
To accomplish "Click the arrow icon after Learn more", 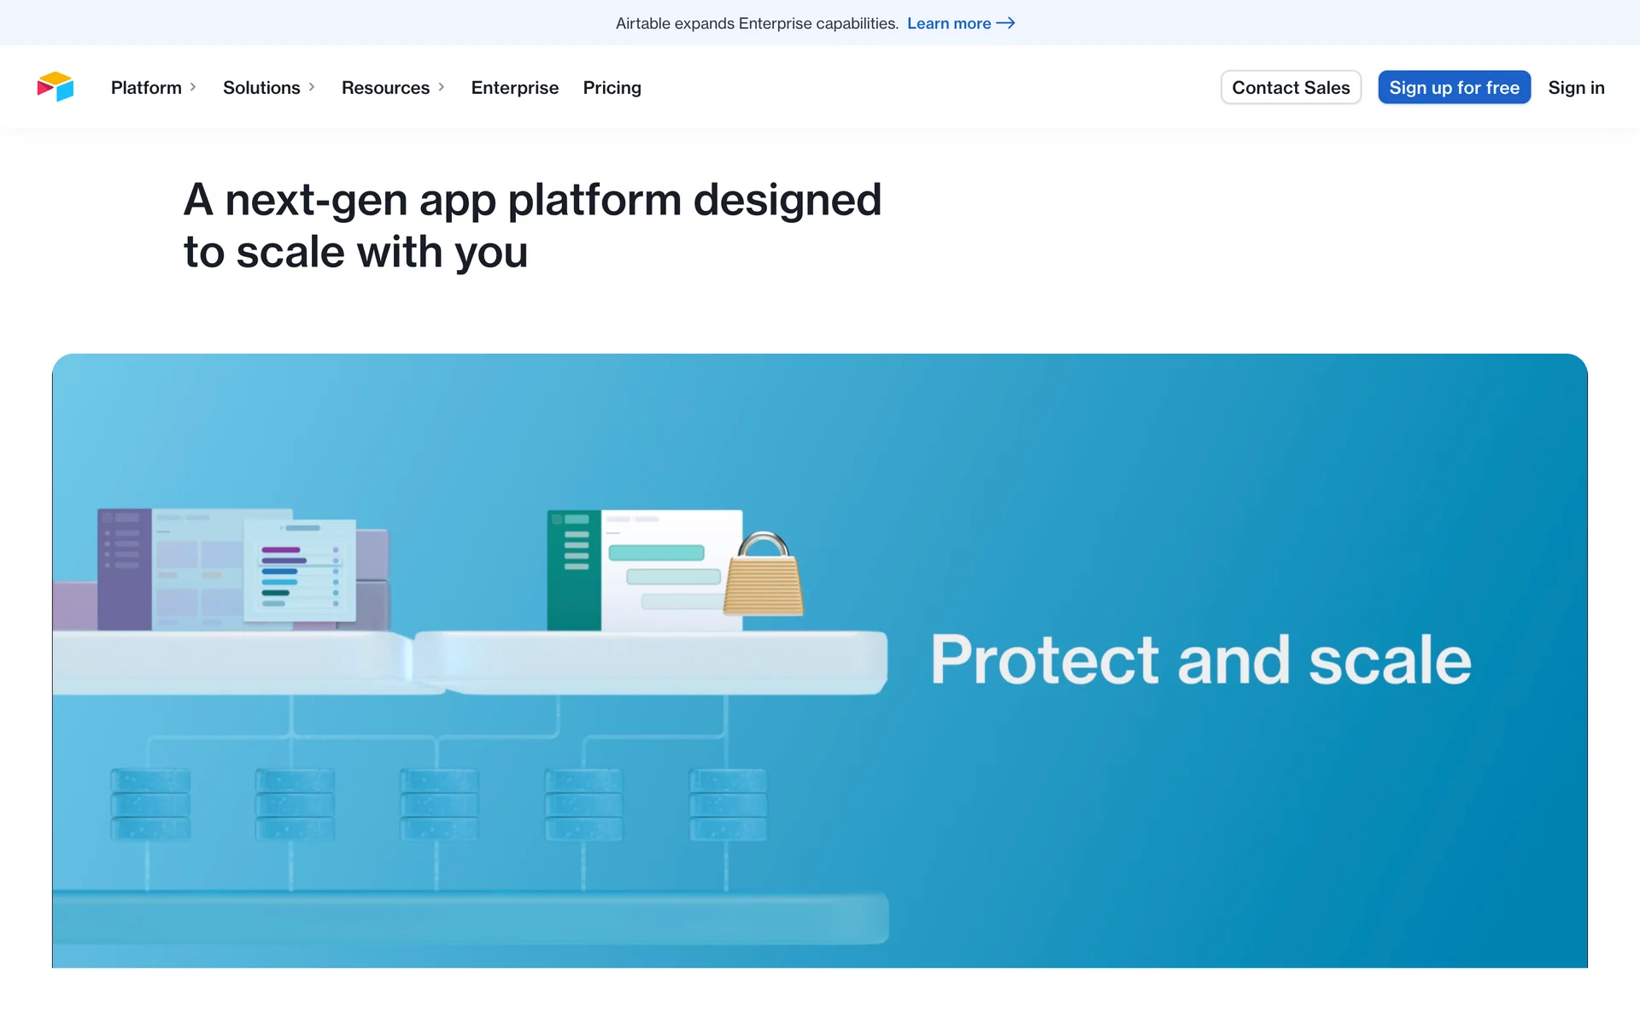I will click(1006, 23).
